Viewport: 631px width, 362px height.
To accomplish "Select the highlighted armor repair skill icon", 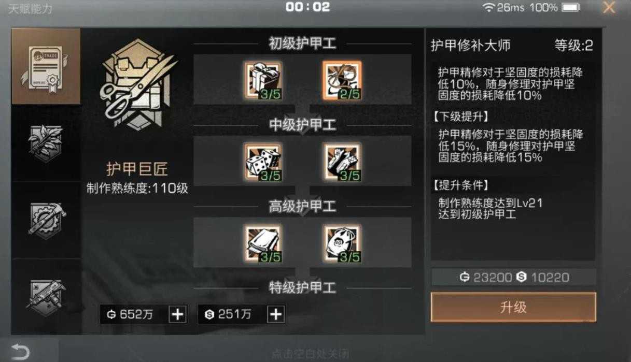I will (342, 80).
